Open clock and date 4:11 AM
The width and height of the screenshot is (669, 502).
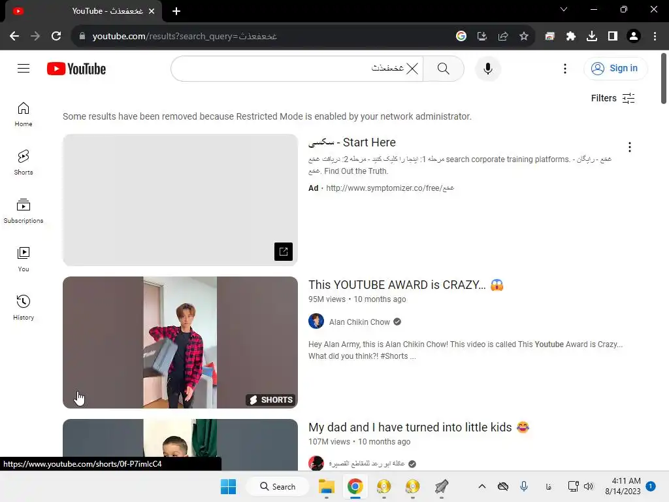tap(623, 486)
